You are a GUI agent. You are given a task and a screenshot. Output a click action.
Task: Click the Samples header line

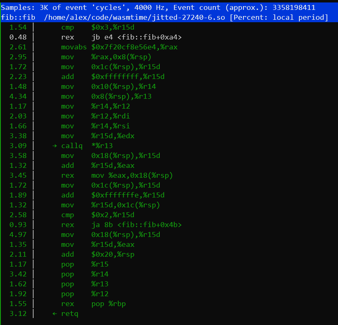point(164,7)
